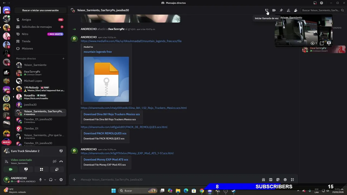The height and width of the screenshot is (195, 347).
Task: Open DM with joesilva30
Action: (x=40, y=105)
